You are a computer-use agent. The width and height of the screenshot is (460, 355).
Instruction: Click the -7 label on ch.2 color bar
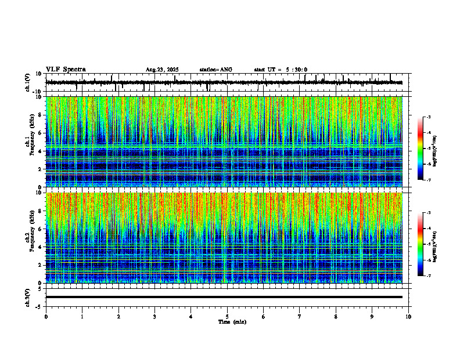click(x=429, y=276)
